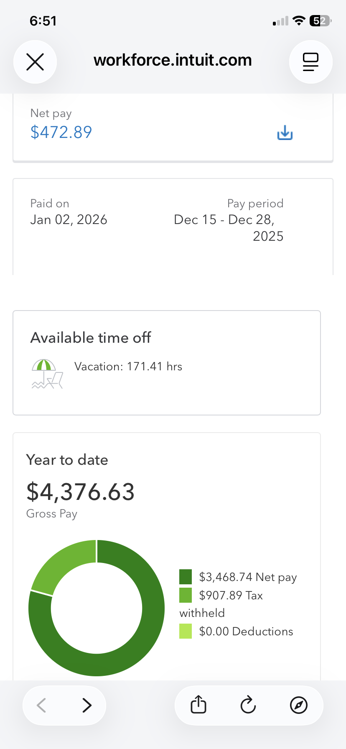Tap the Paid on Jan 02, 2026 date
Screen dimensions: 346x749
click(69, 219)
